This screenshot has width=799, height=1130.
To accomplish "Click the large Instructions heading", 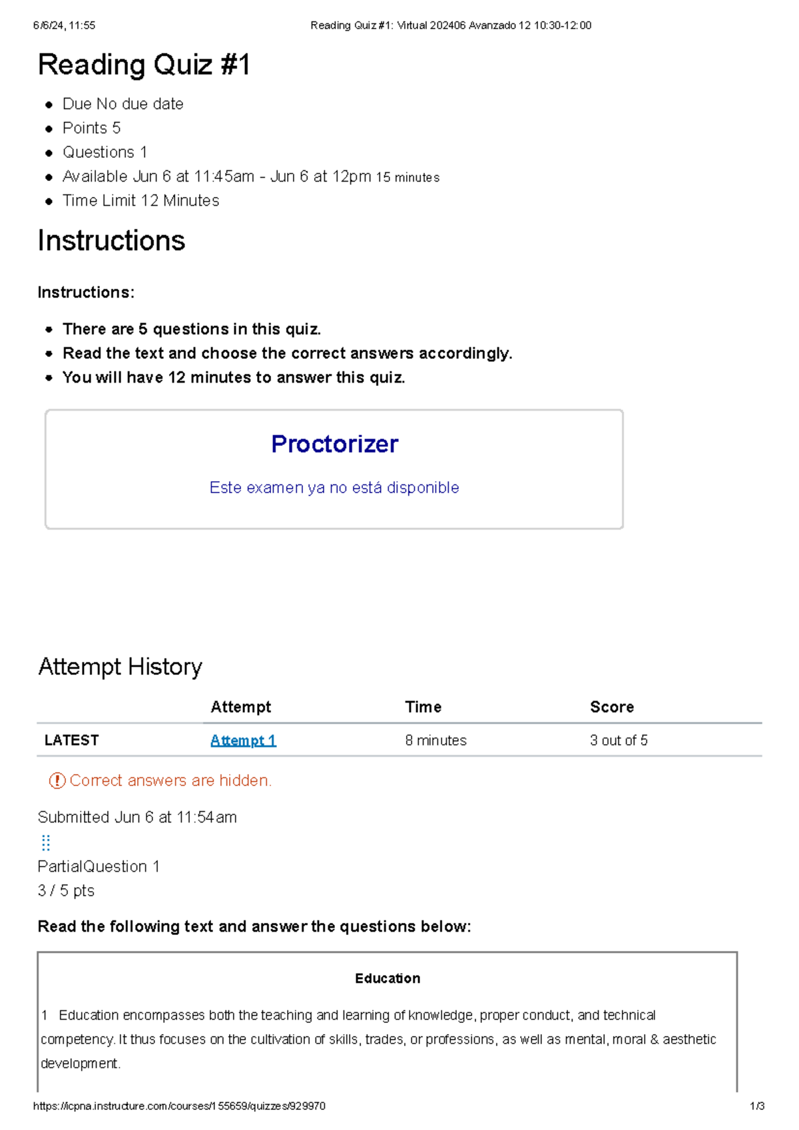I will point(111,241).
